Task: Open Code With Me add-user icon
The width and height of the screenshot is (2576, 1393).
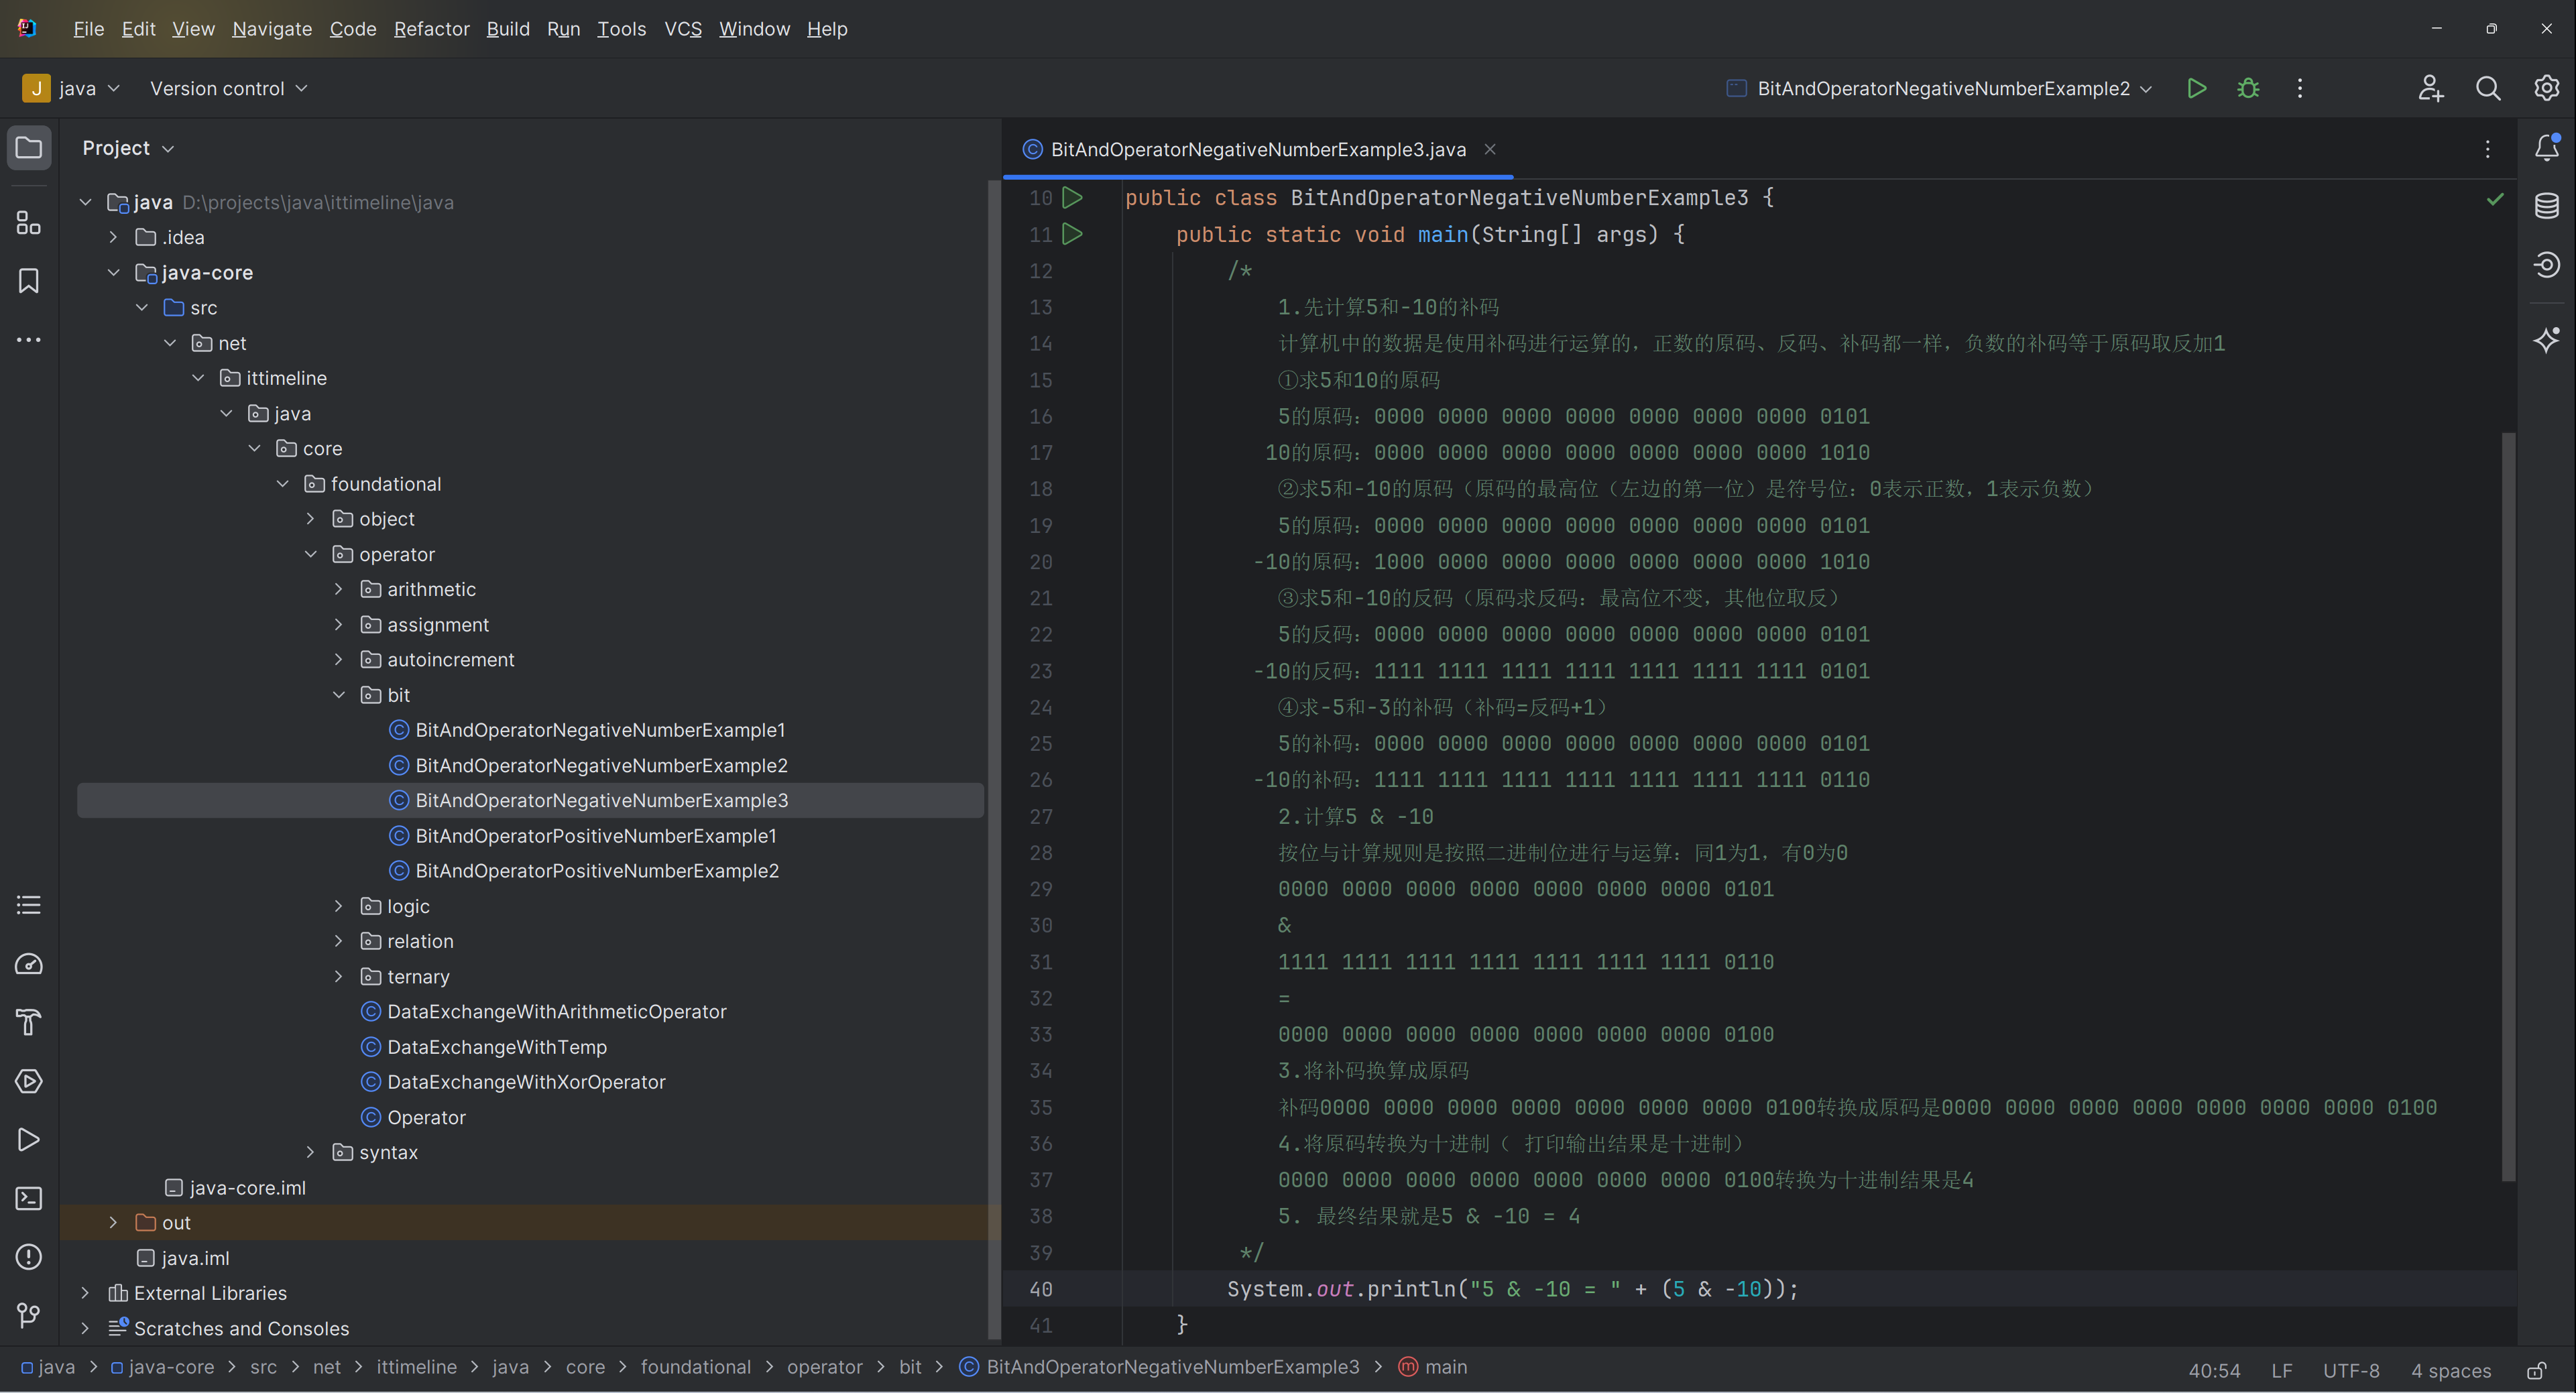Action: click(2431, 88)
